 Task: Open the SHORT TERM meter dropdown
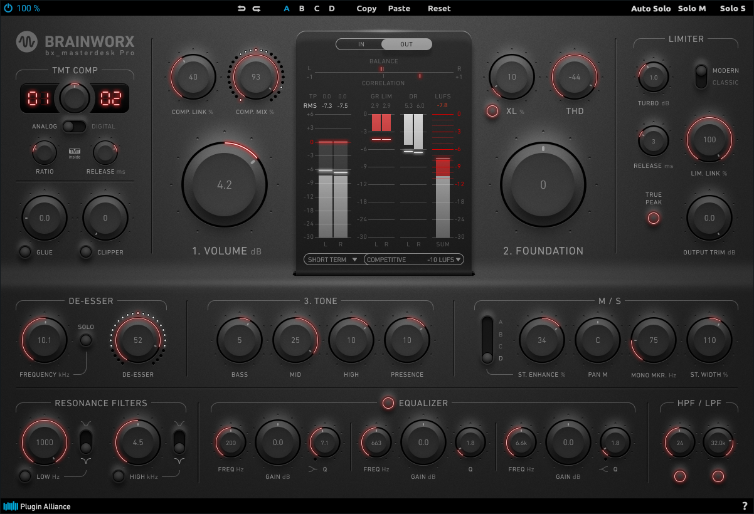tap(333, 260)
